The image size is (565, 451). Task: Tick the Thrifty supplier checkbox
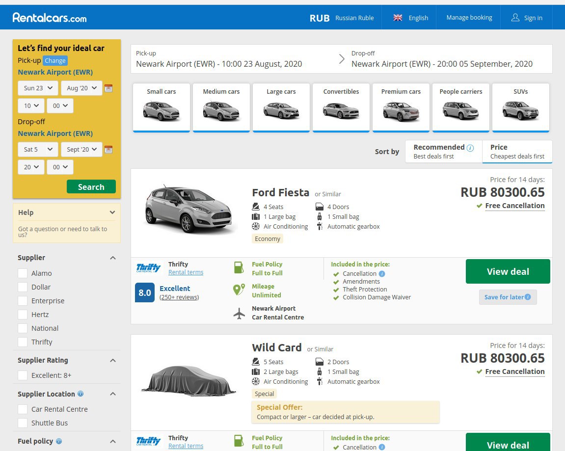click(x=23, y=342)
